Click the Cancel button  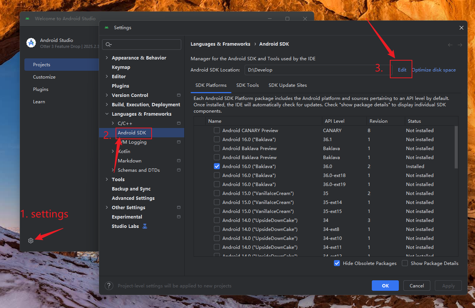coord(417,286)
